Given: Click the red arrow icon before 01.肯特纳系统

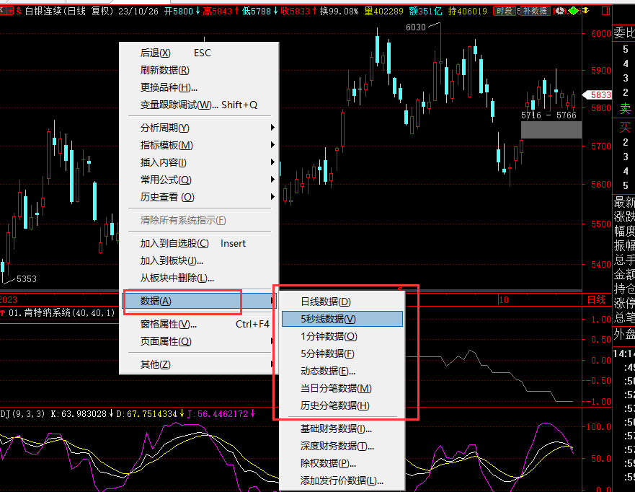Looking at the screenshot, I should pyautogui.click(x=3, y=312).
